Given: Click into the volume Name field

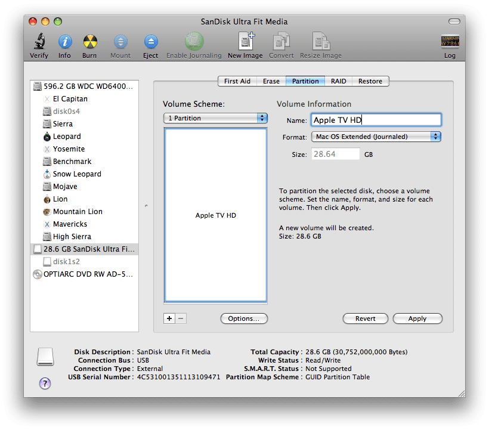Looking at the screenshot, I should 376,120.
